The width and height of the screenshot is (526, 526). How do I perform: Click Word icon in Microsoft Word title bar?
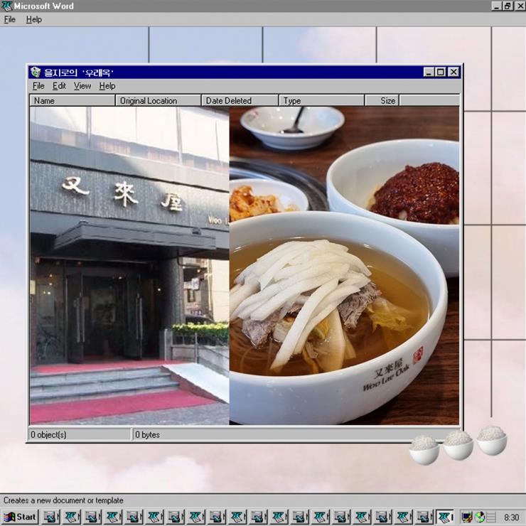click(6, 6)
